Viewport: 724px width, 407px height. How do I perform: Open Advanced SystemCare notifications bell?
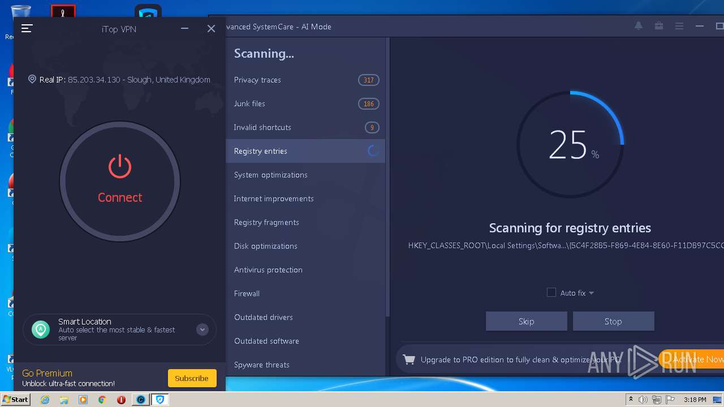(x=639, y=26)
